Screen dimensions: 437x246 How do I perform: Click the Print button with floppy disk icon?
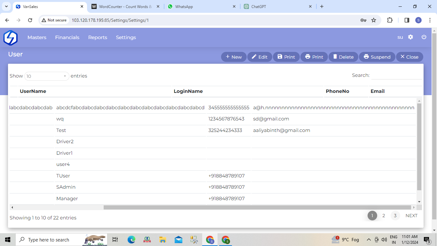286,57
